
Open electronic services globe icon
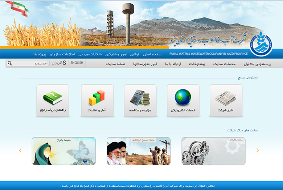point(183,98)
